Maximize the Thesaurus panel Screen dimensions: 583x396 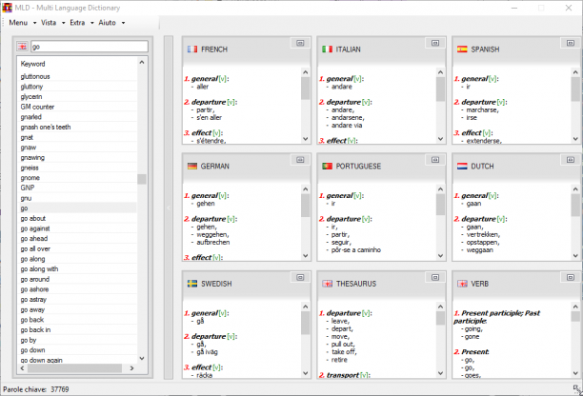(435, 277)
